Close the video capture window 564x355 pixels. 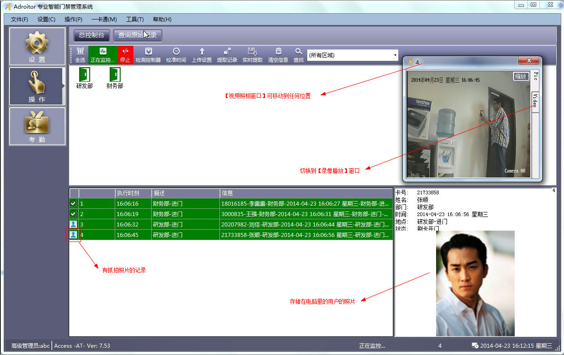coord(528,61)
